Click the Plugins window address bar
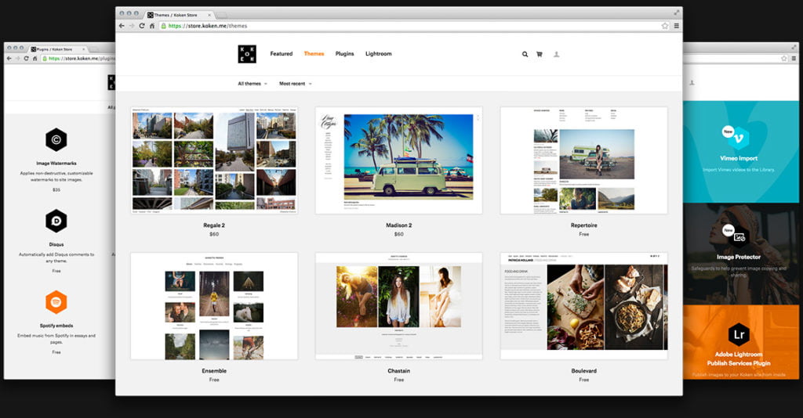 [x=78, y=58]
